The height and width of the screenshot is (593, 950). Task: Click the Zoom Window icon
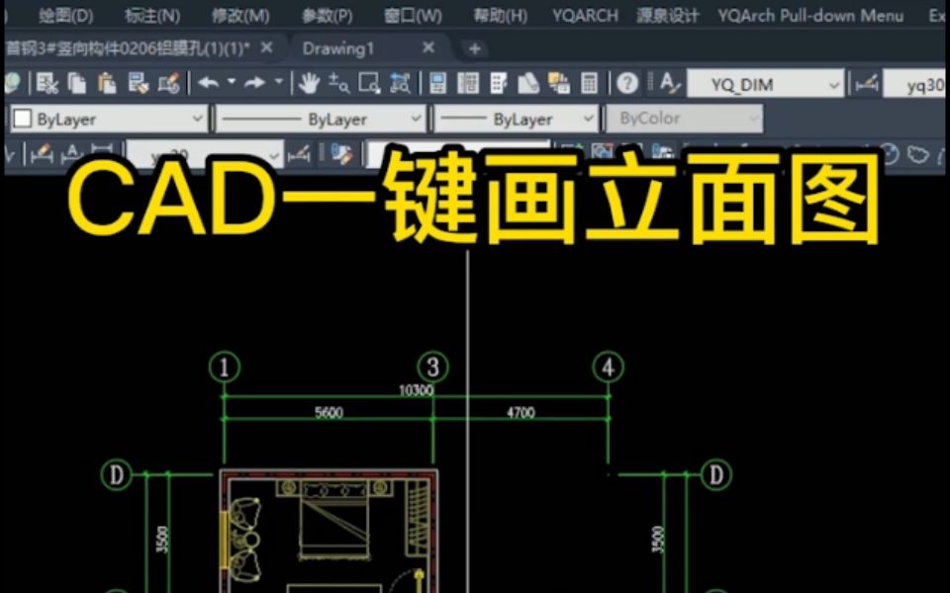(x=368, y=83)
